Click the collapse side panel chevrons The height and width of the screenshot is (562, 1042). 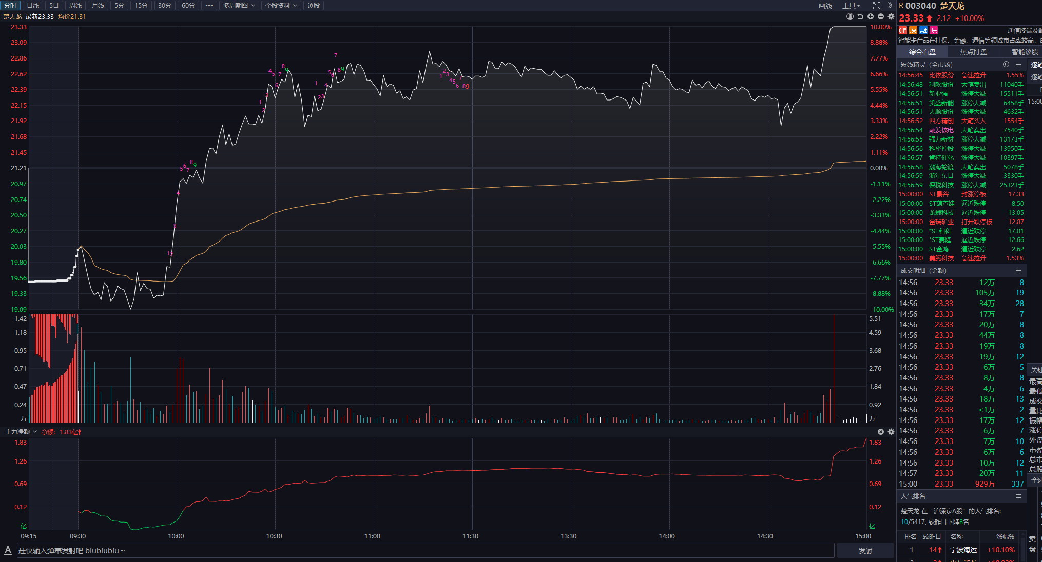[x=890, y=6]
